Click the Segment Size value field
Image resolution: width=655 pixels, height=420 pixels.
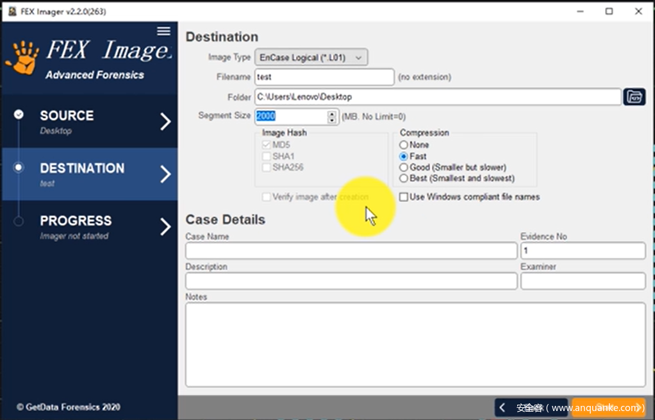[292, 116]
